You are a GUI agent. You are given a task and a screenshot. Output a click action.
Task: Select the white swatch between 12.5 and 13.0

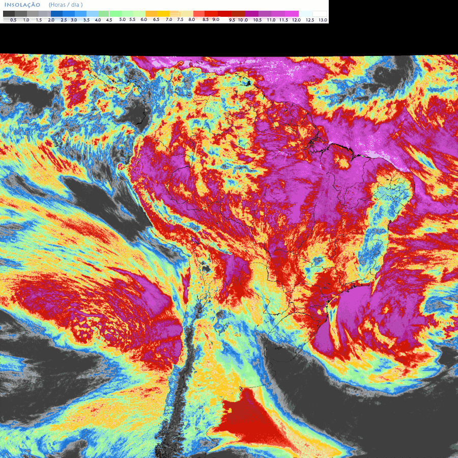320,13
